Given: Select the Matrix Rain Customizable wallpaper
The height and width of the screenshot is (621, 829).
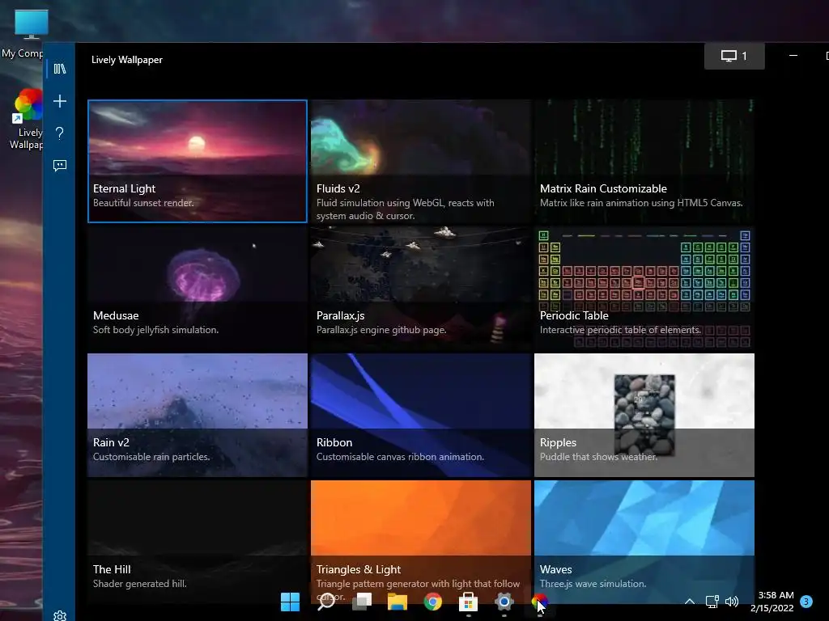Looking at the screenshot, I should point(644,161).
